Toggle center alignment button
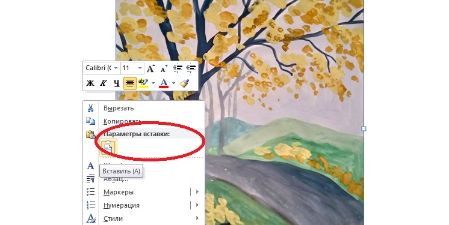Screen dimensions: 449x225 pyautogui.click(x=130, y=83)
